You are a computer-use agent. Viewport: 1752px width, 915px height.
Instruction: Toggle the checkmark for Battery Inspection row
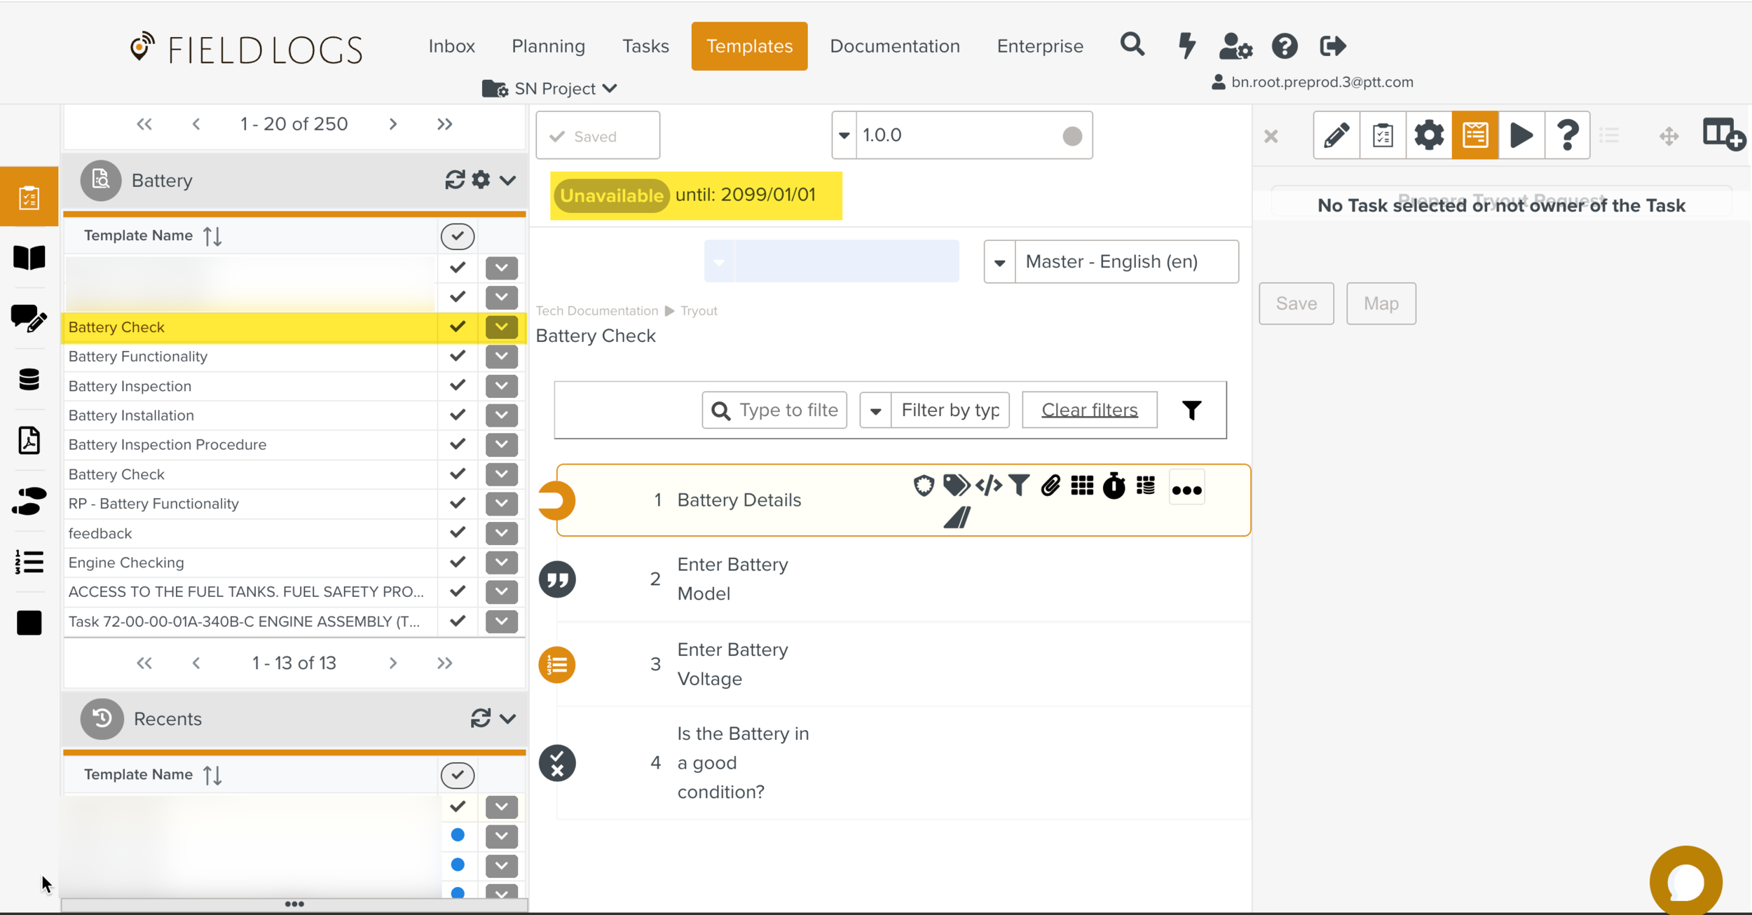pyautogui.click(x=458, y=386)
